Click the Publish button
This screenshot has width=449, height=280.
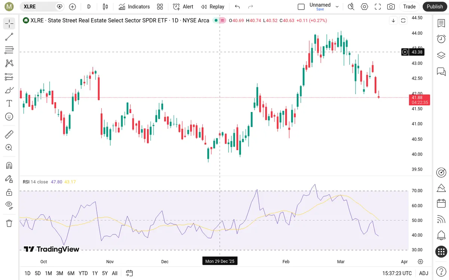[435, 7]
